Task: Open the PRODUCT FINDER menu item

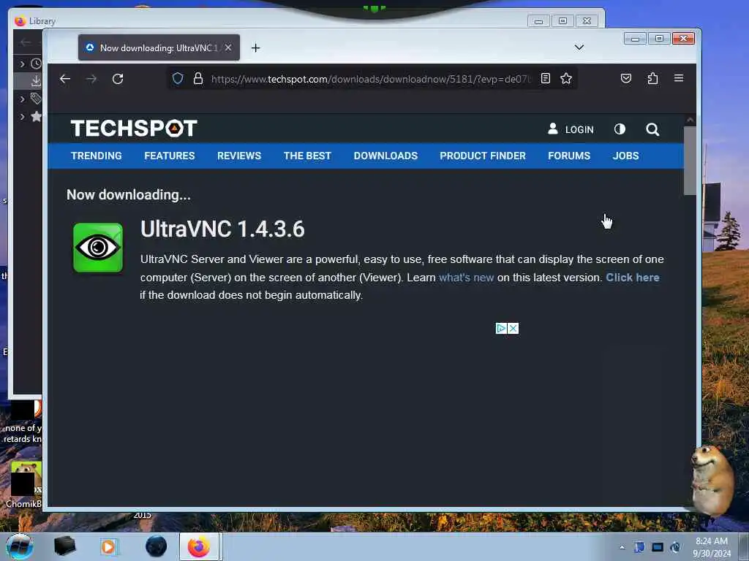Action: coord(483,156)
